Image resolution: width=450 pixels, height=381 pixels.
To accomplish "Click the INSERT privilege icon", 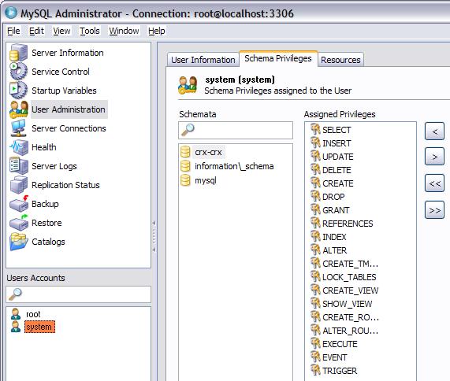I will click(x=315, y=142).
